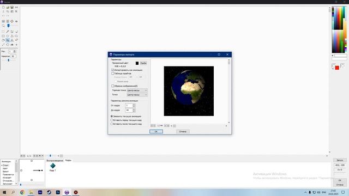The width and height of the screenshot is (349, 196).
Task: Click the bottom-right panel OK button
Action: pos(340,180)
